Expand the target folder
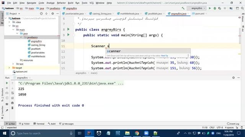The image size is (245, 137). coord(9,68)
